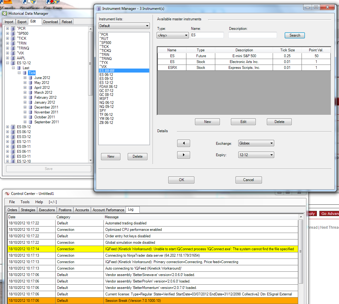Open the Type <Any> dropdown
The height and width of the screenshot is (304, 339).
[172, 35]
